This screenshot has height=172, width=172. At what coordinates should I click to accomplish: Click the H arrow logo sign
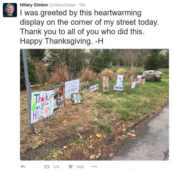coord(77,99)
